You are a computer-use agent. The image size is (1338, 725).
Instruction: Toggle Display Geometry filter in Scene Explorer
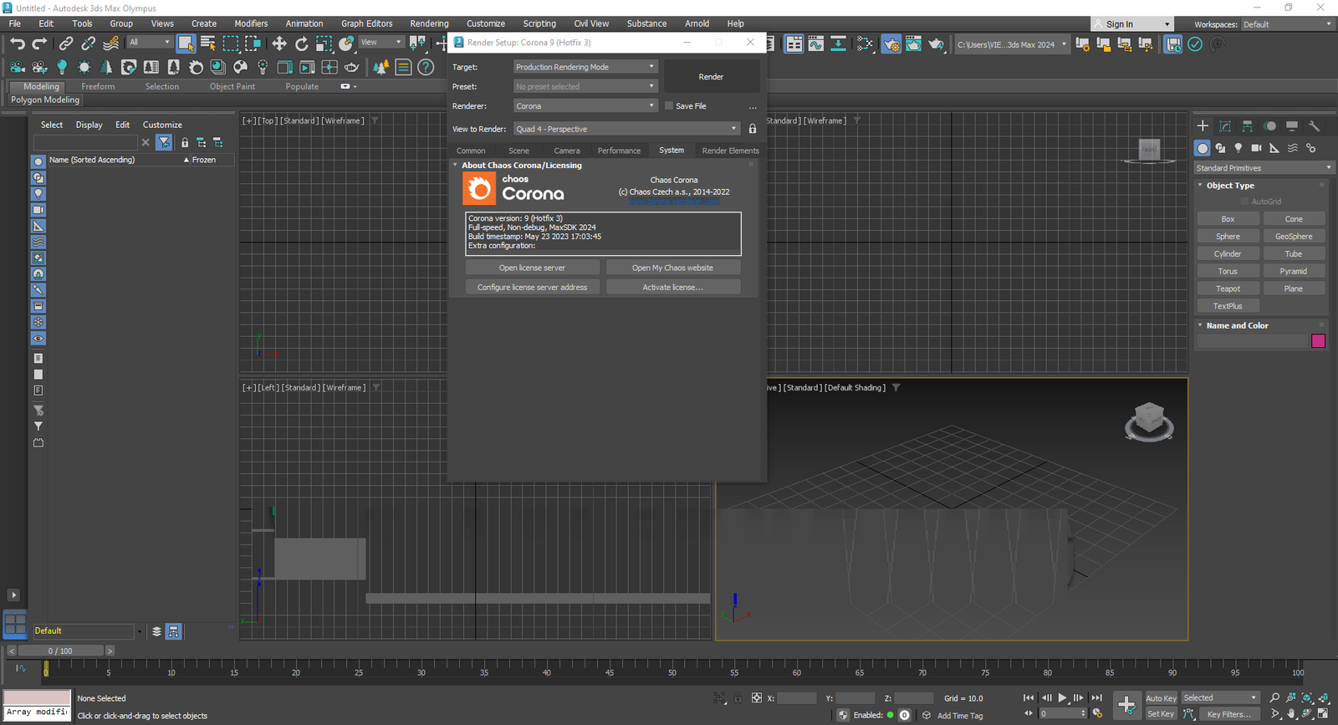[x=38, y=161]
